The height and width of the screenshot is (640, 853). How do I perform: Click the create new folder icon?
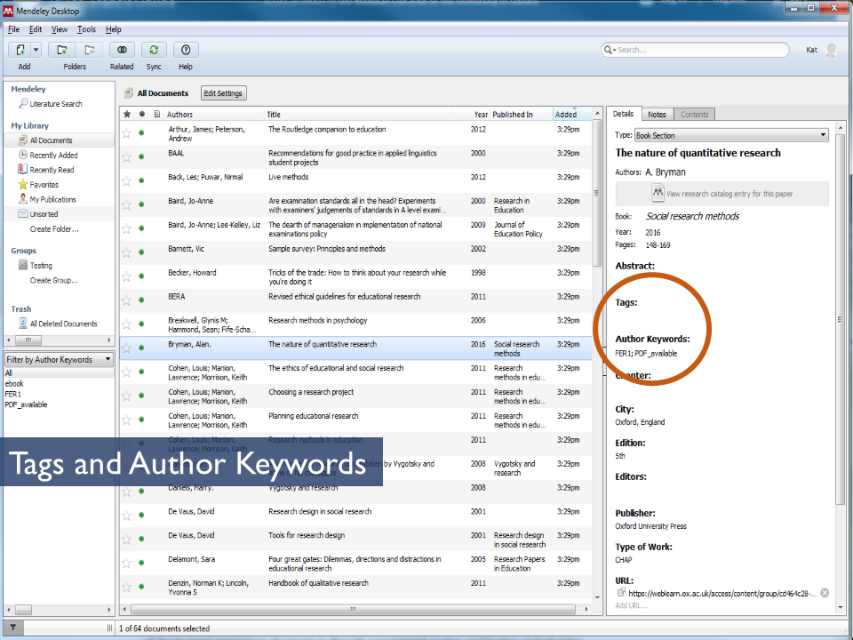pyautogui.click(x=61, y=51)
